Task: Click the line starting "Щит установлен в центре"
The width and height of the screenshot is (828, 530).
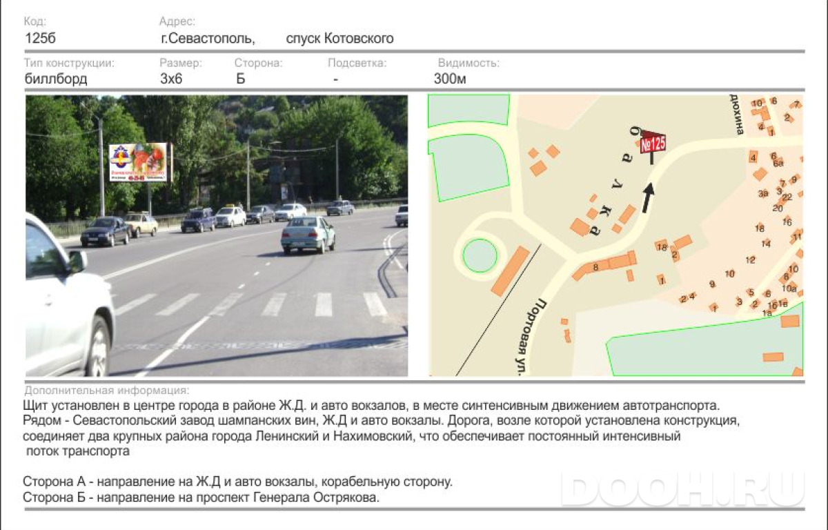Action: [x=371, y=405]
